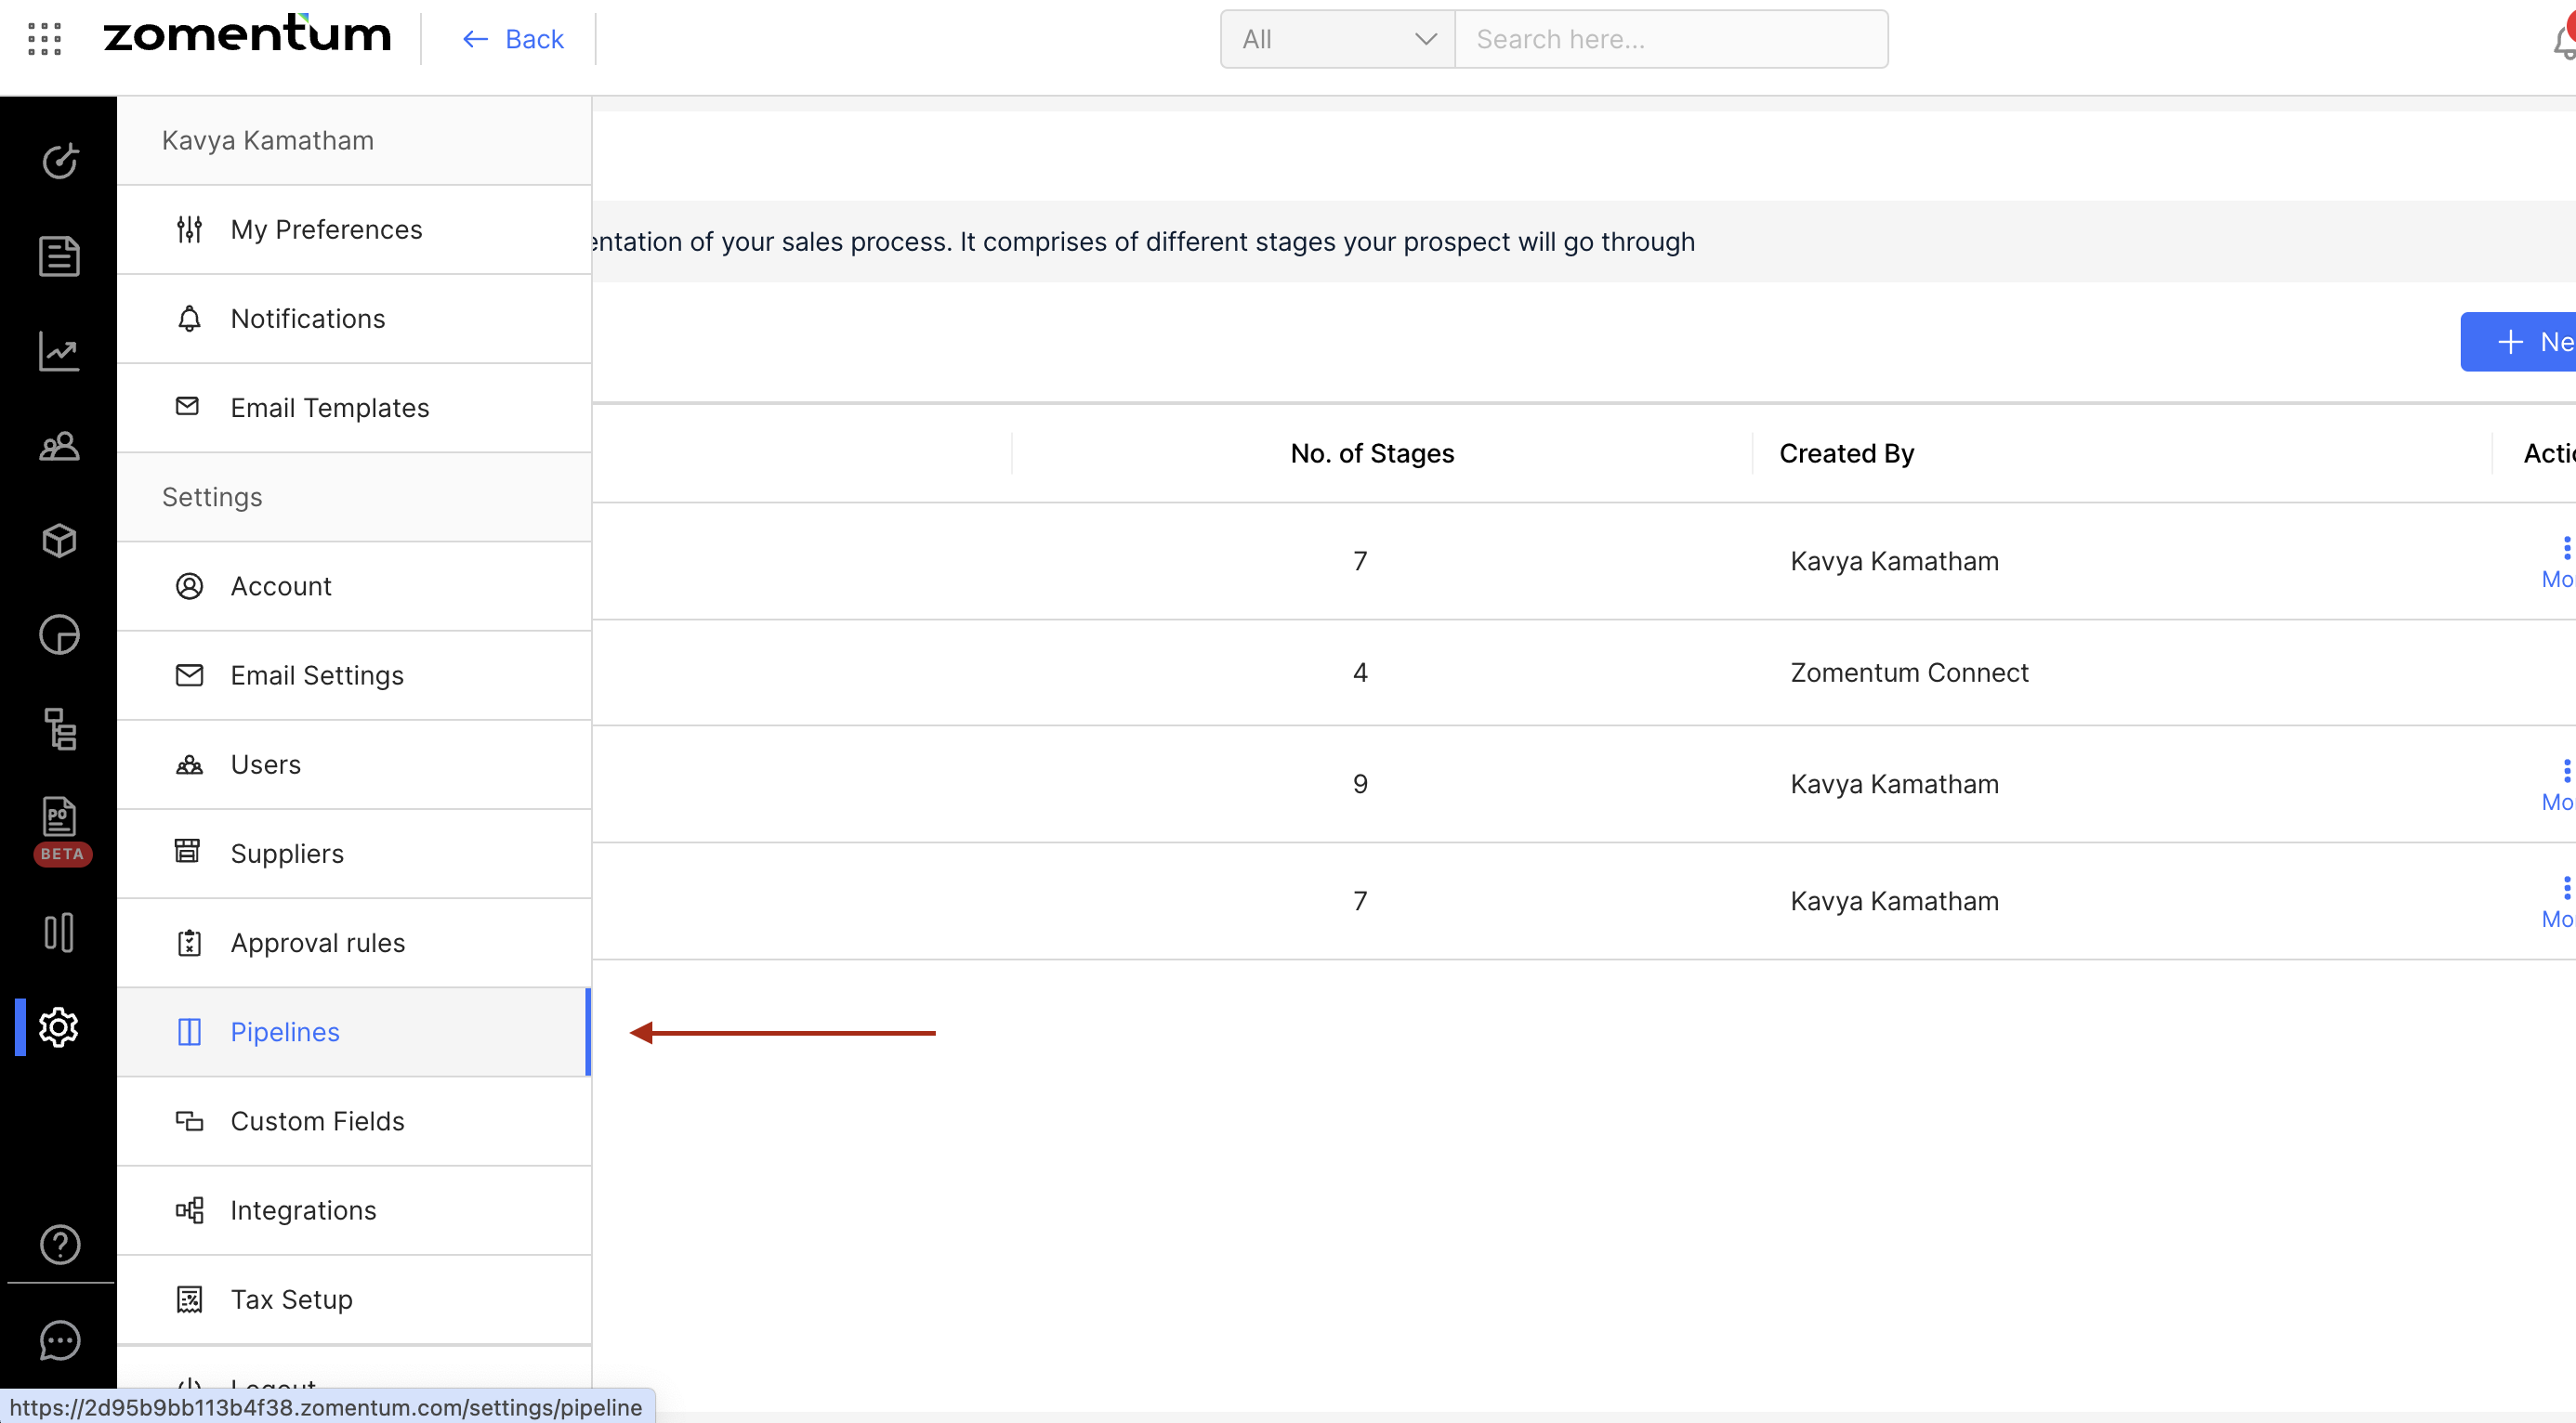Click the Back link
2576x1423 pixels.
coord(514,39)
